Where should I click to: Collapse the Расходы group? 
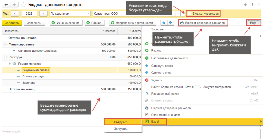pyautogui.click(x=6, y=57)
